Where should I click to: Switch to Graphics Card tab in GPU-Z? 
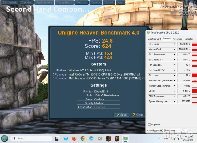point(154,39)
